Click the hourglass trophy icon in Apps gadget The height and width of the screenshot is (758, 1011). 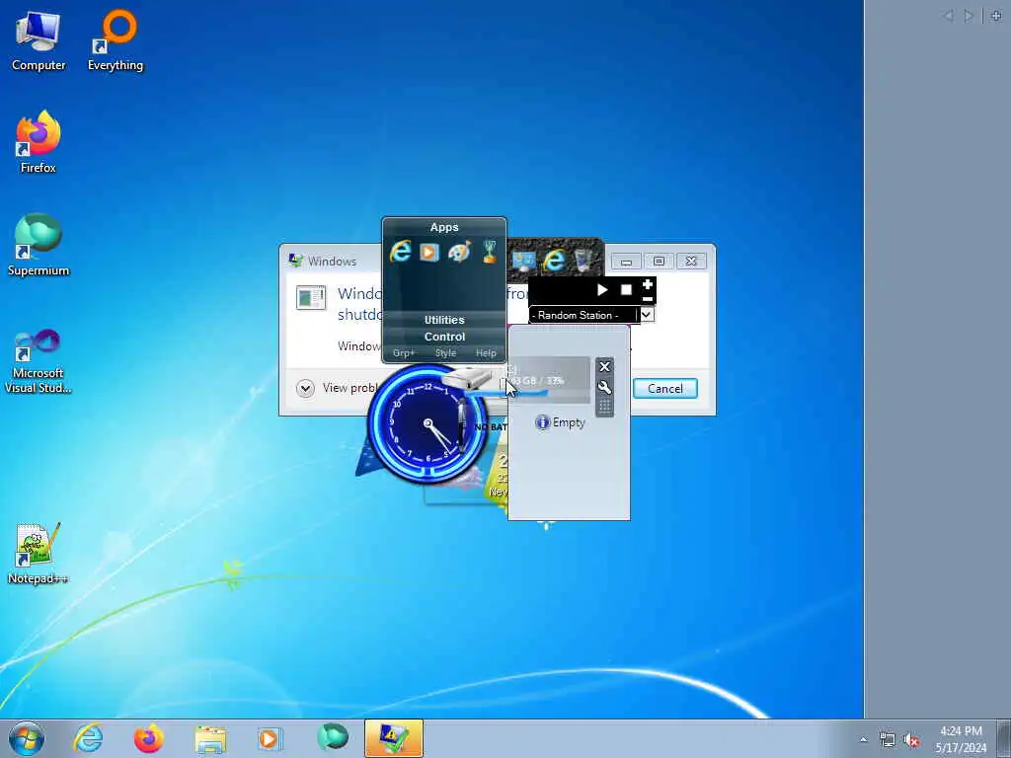[490, 252]
